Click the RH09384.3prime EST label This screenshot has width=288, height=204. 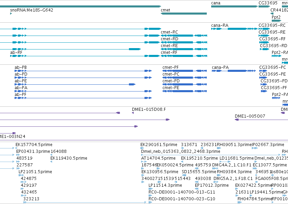(x=234, y=172)
